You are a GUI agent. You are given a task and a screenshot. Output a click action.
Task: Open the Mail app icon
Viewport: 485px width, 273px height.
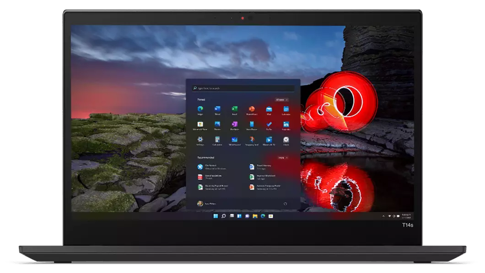[269, 109]
